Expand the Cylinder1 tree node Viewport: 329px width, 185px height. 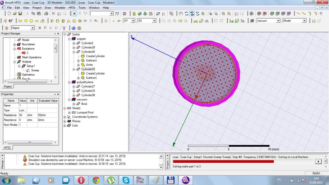tap(74, 43)
